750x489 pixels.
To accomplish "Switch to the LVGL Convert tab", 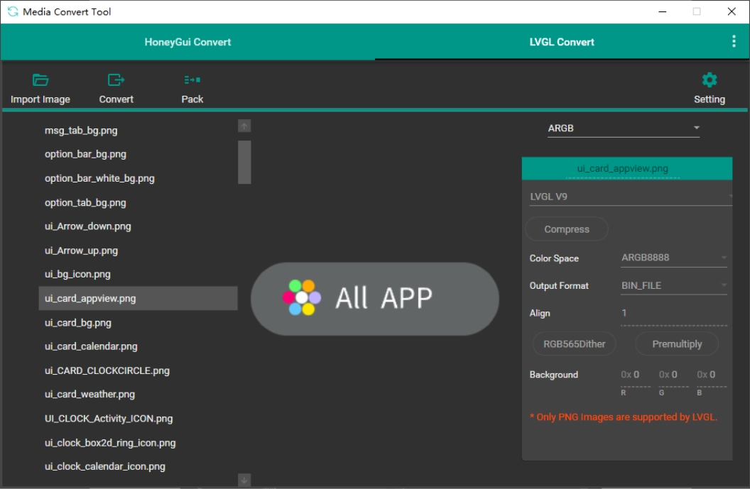I will 562,42.
